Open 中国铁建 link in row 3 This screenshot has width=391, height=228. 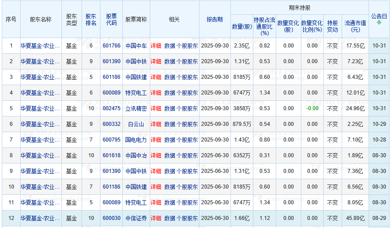(136, 77)
